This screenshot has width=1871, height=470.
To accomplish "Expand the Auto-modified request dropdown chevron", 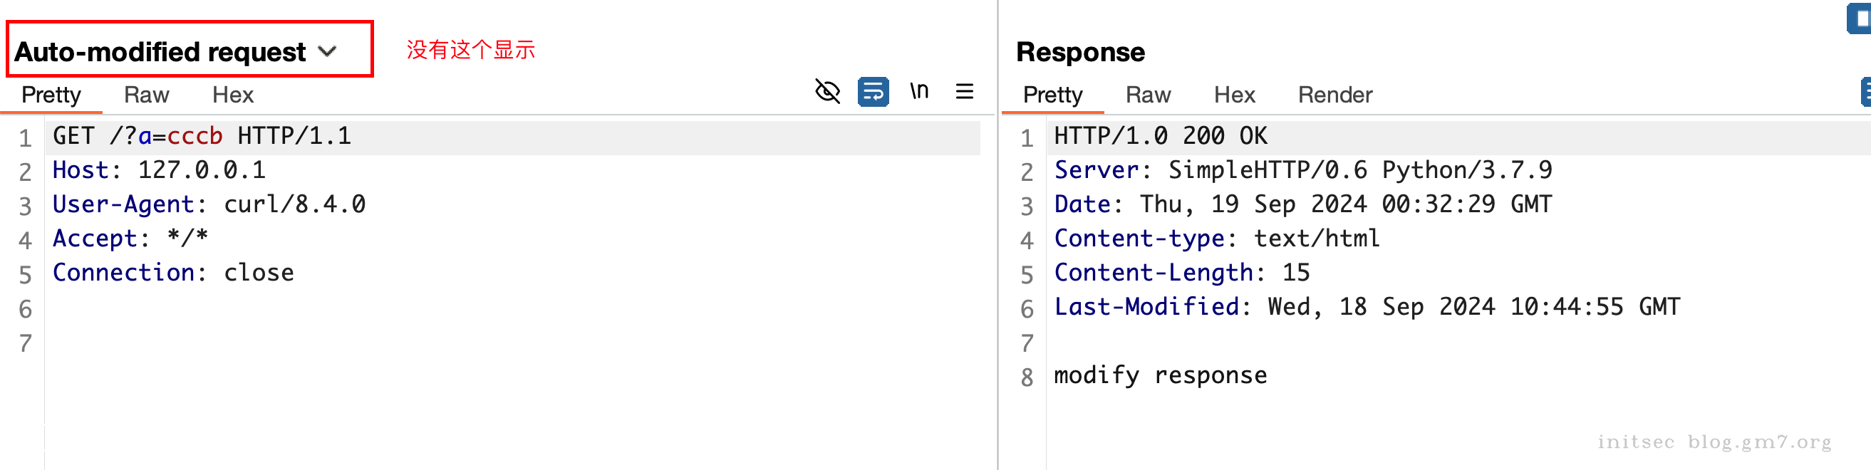I will pyautogui.click(x=328, y=51).
